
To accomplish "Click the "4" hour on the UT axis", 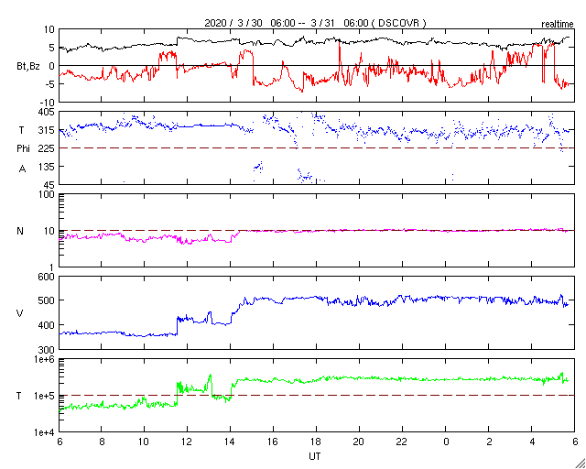I will coord(532,441).
